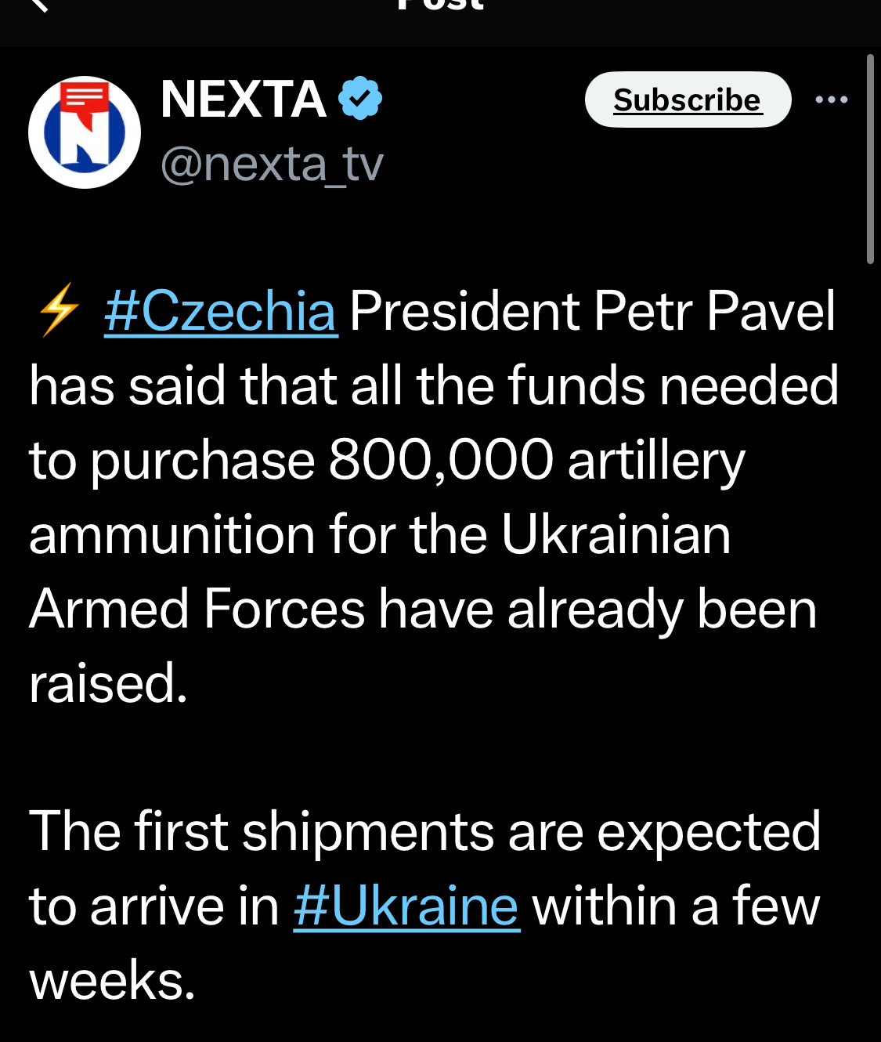Click the @nexta_tv handle
This screenshot has width=881, height=1042.
272,165
